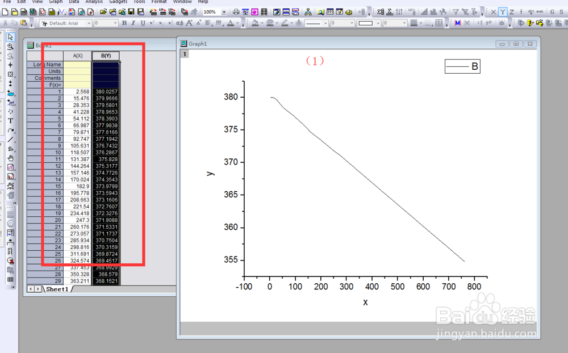Screen dimensions: 568x353
Task: Expand the font color dropdown arrow
Action: click(x=237, y=23)
